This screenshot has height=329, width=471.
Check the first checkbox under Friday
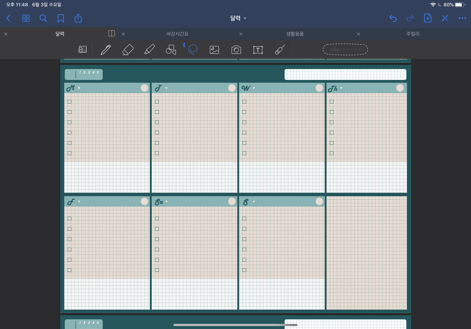click(x=69, y=219)
